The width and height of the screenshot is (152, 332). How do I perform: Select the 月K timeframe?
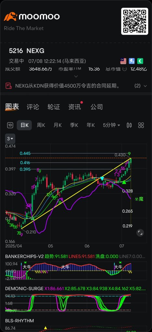[57, 125]
